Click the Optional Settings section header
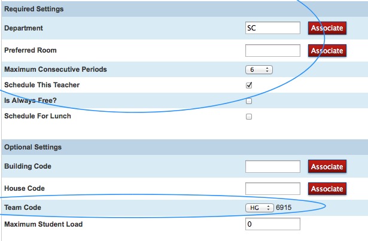 tap(33, 147)
